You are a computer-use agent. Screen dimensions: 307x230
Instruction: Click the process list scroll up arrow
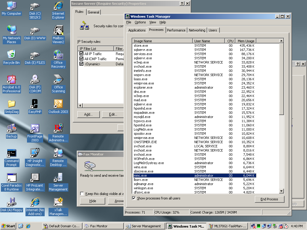[x=281, y=41]
